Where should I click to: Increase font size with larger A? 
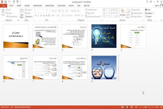[53, 11]
